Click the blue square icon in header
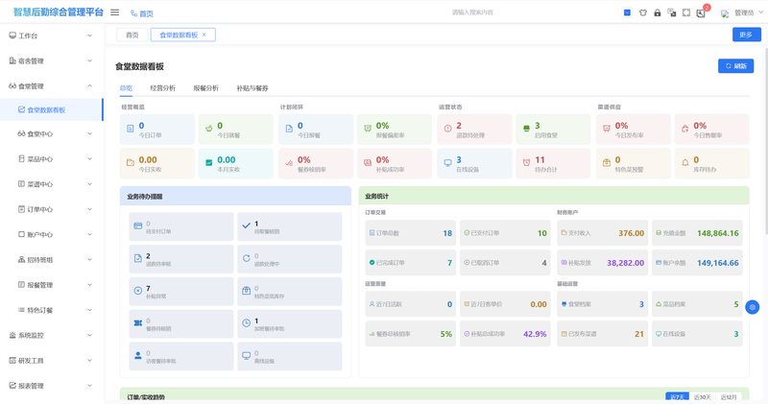Viewport: 768px width, 404px height. point(627,12)
